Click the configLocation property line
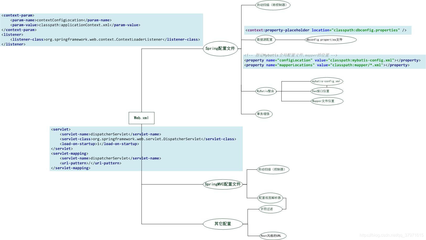The height and width of the screenshot is (240, 426). (332, 60)
